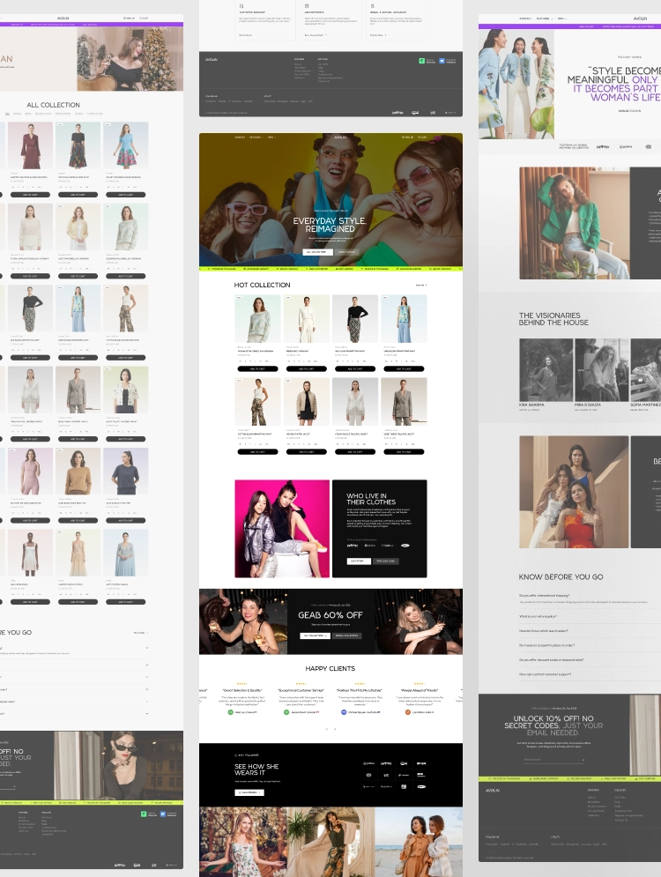Click the white button under Gear 60% Off
Screen dimensions: 661x877
tap(315, 636)
